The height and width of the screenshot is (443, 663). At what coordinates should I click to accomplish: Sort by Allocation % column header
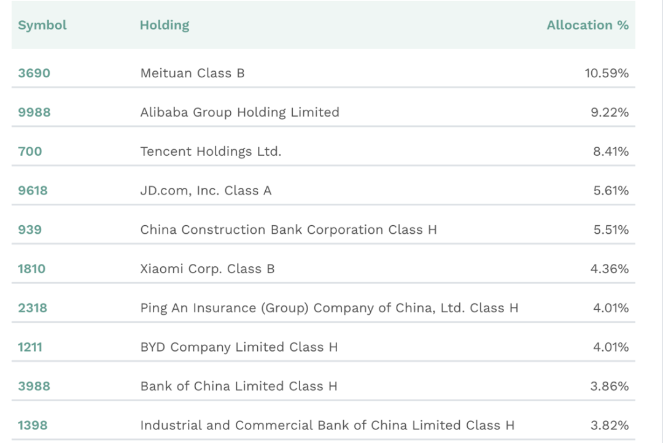pos(587,25)
